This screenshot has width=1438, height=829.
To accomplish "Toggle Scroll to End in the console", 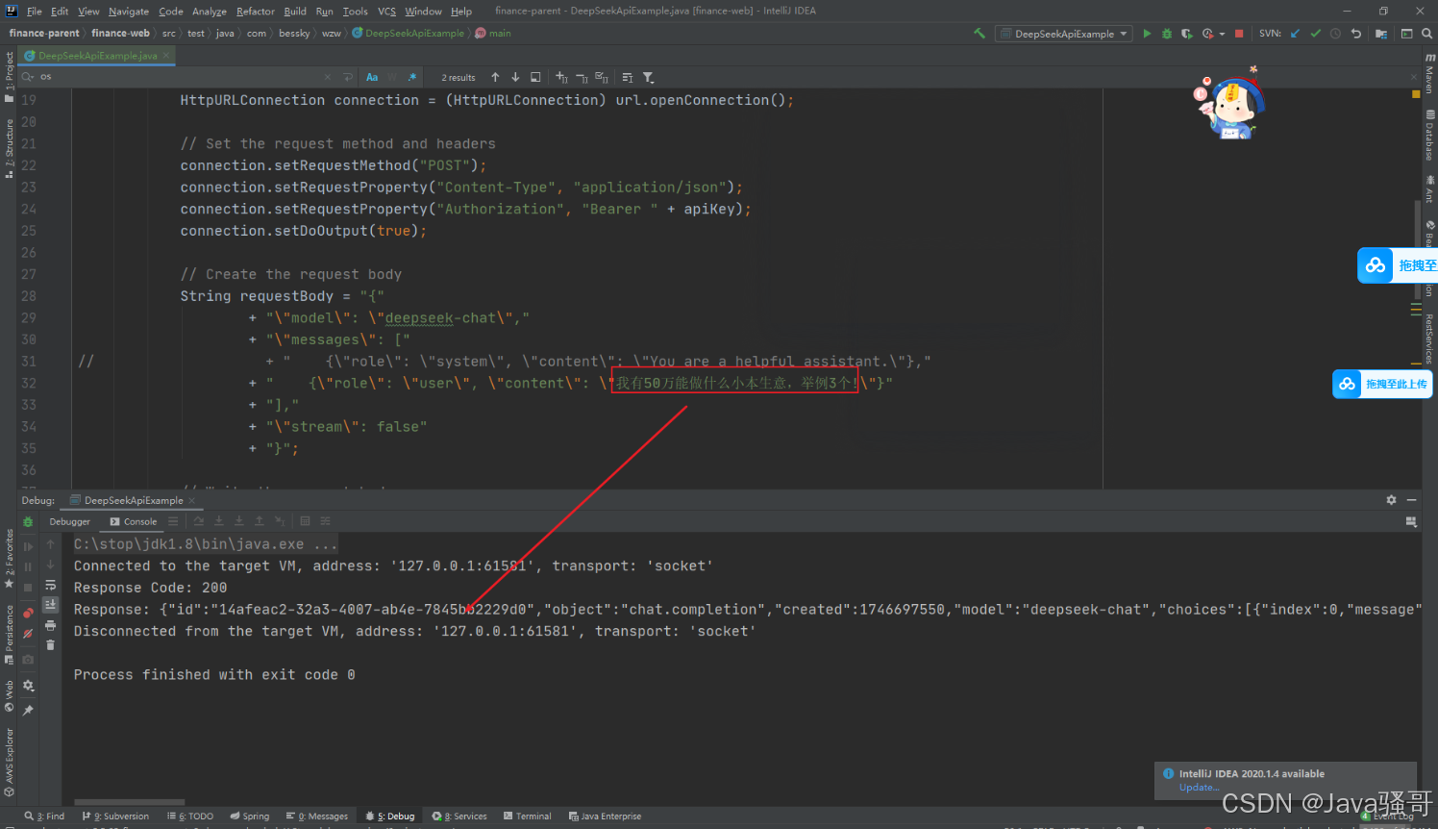I will (x=50, y=605).
